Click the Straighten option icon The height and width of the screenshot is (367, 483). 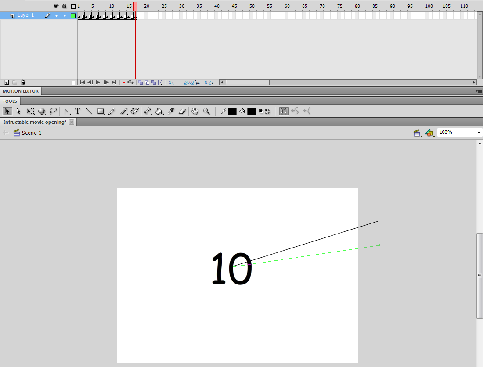click(x=306, y=111)
